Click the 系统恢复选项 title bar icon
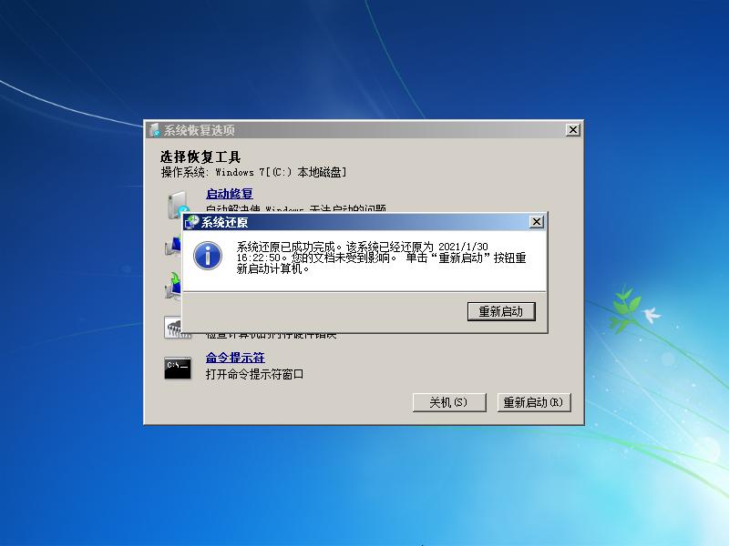The height and width of the screenshot is (546, 729). (x=155, y=130)
